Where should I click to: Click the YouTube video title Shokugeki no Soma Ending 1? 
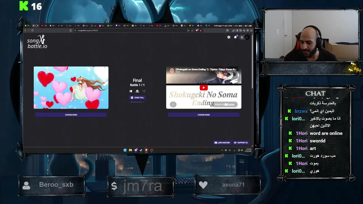point(206,69)
